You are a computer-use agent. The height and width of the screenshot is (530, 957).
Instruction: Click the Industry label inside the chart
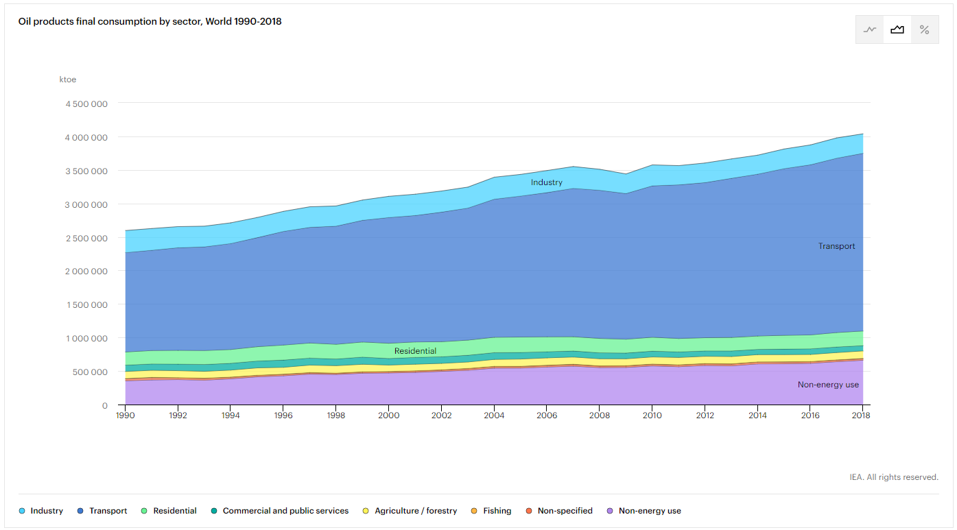[x=547, y=182]
